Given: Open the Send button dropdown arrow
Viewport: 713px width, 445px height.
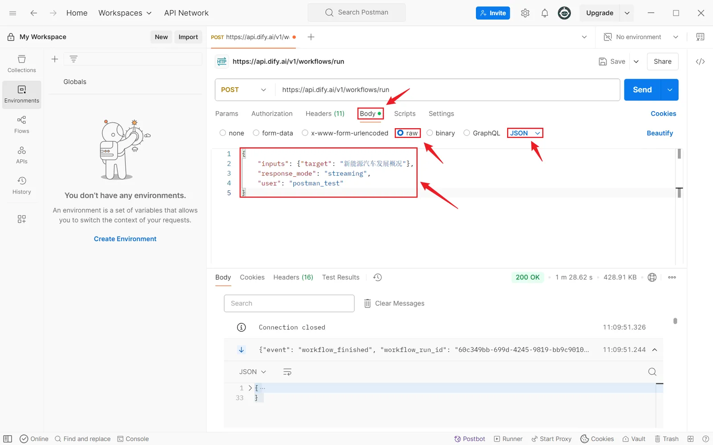Looking at the screenshot, I should click(669, 90).
